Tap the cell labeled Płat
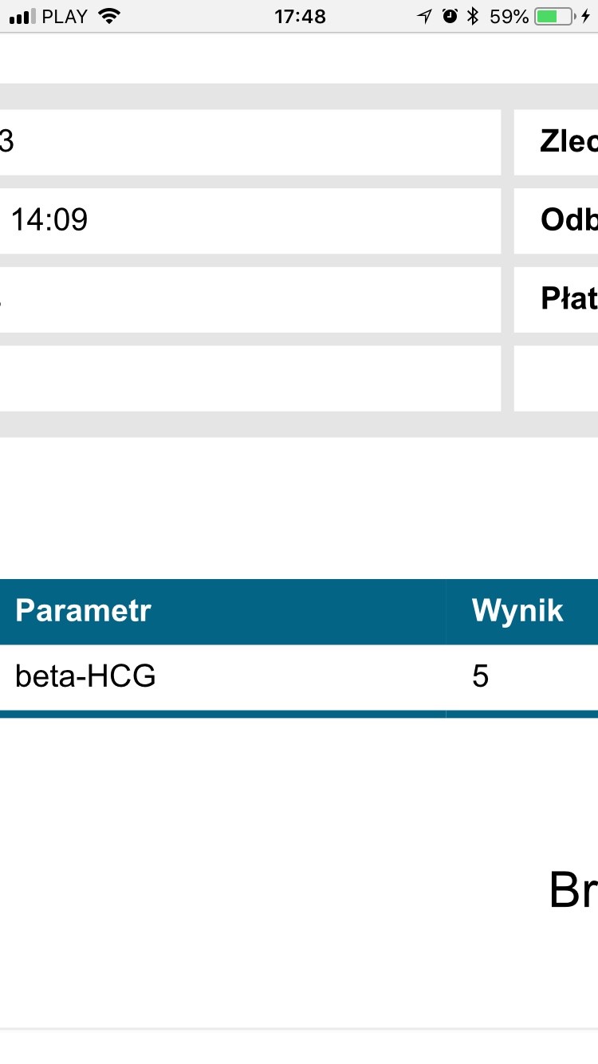 tap(568, 299)
